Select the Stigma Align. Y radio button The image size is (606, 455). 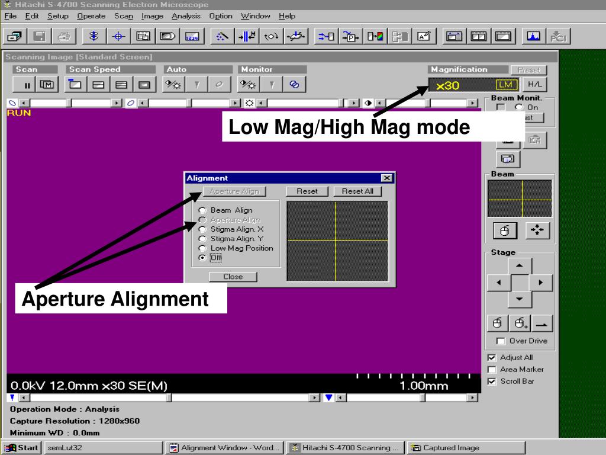(202, 239)
